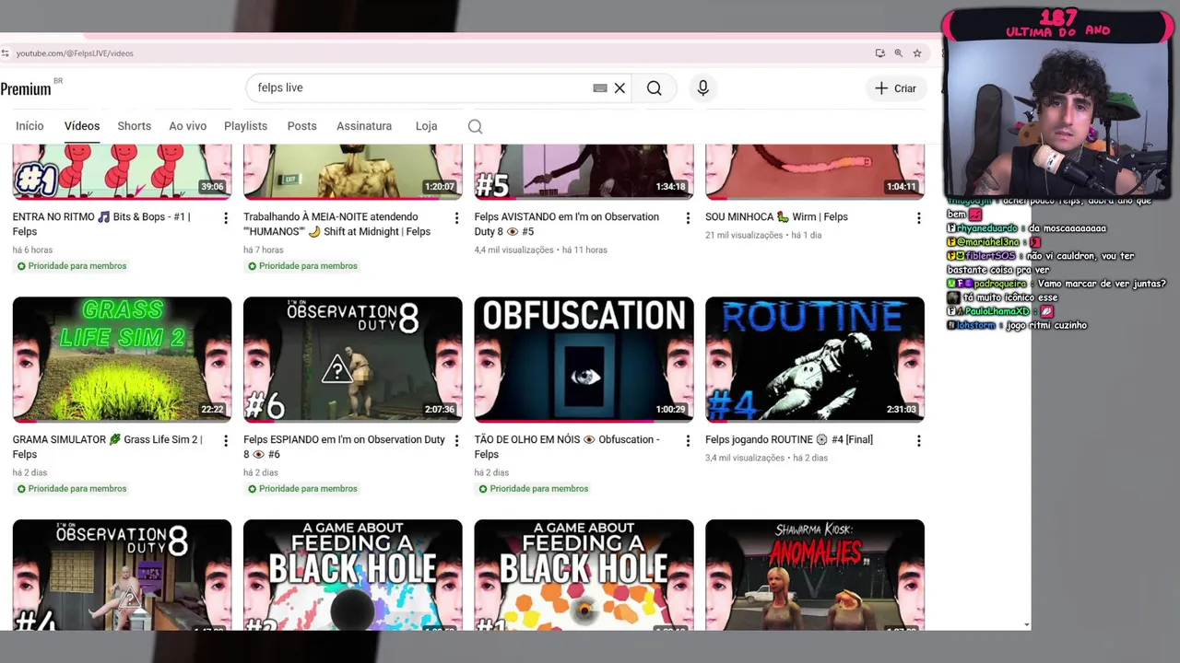This screenshot has height=663, width=1180.
Task: Click chat username PauloLhamaXD
Action: click(x=997, y=311)
